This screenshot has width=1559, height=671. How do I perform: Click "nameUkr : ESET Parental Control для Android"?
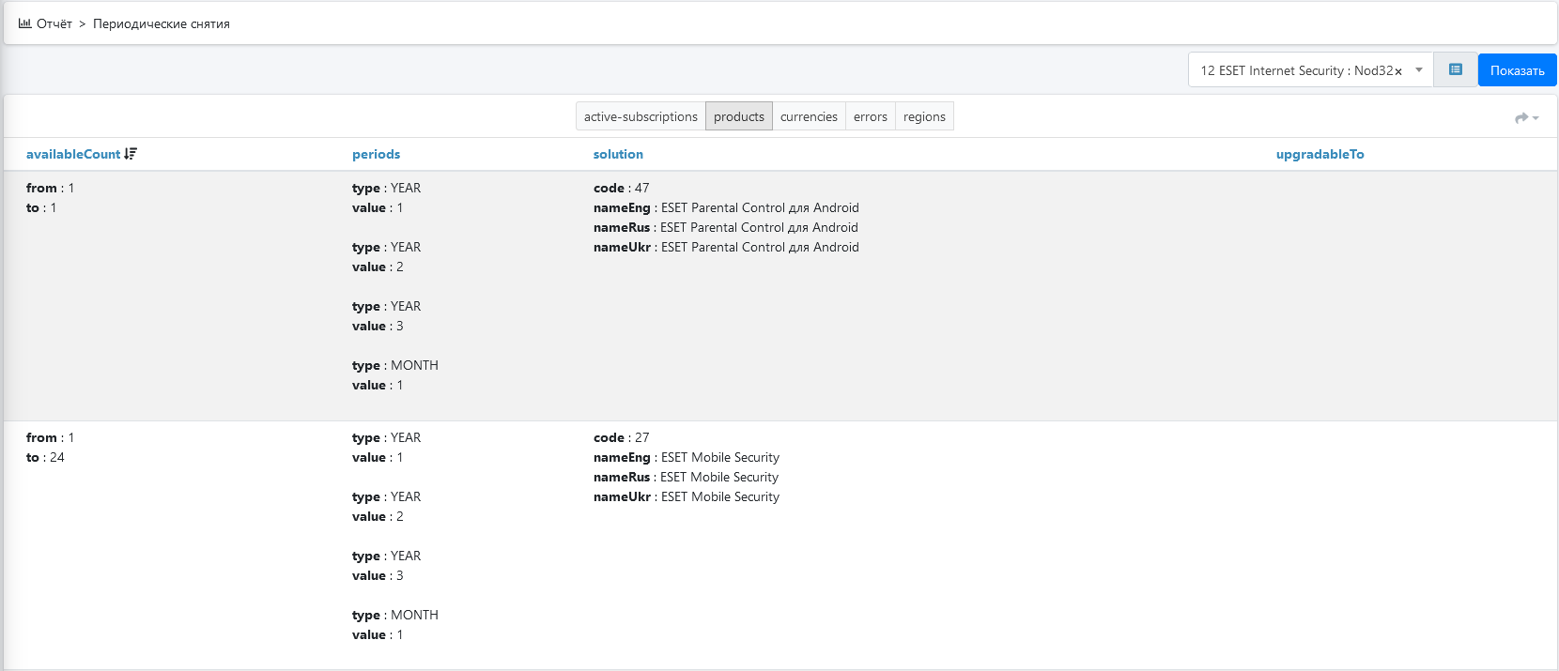(726, 247)
